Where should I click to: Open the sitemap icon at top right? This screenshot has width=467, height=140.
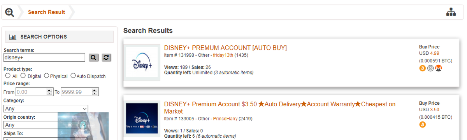(x=451, y=12)
